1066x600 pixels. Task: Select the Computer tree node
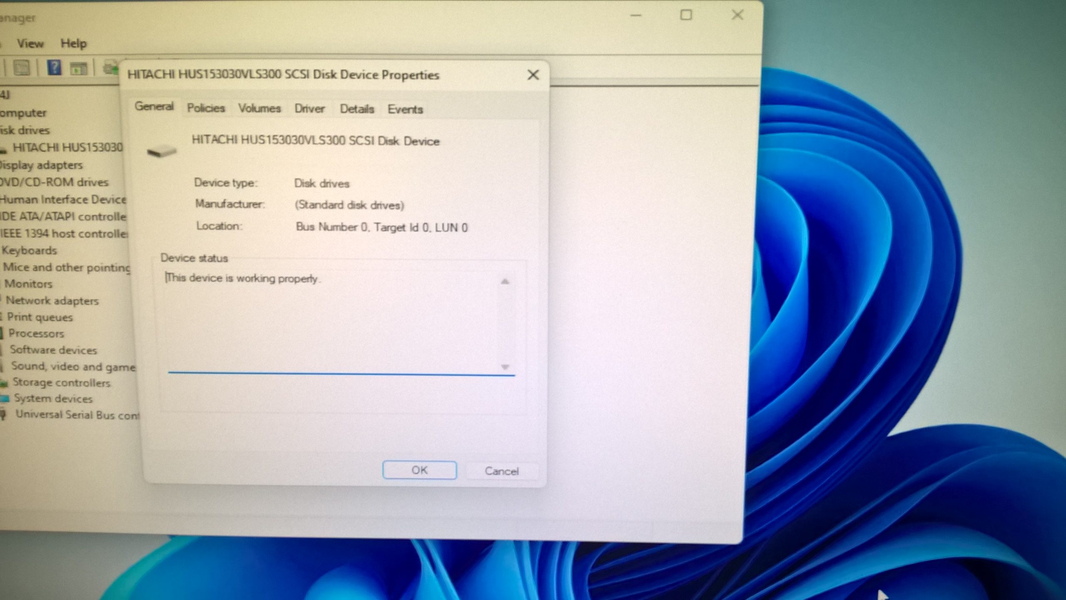click(x=23, y=113)
